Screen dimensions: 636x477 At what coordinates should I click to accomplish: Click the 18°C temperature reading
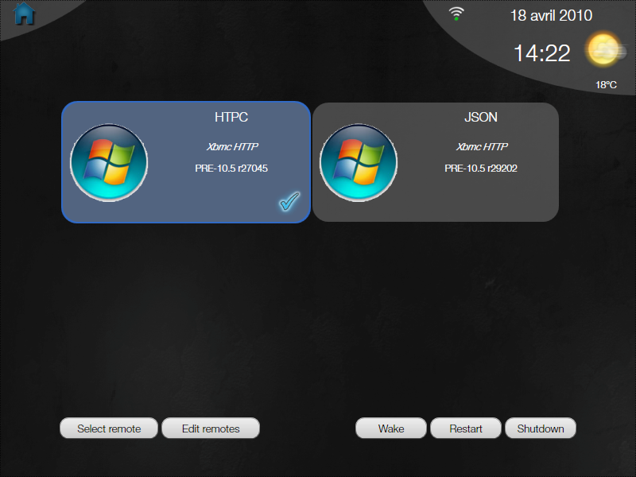pos(606,85)
